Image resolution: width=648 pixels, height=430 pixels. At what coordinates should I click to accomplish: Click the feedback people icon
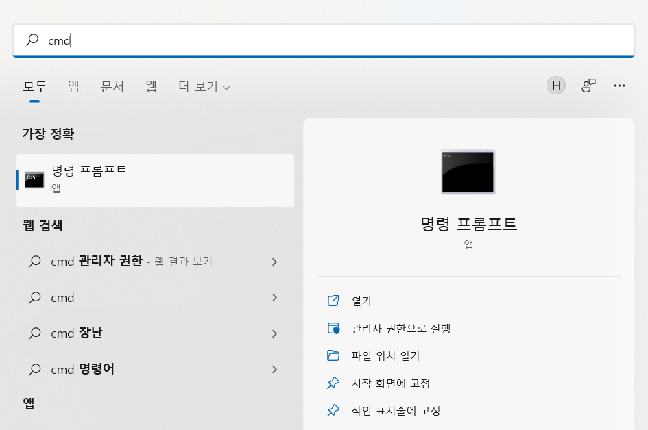588,86
